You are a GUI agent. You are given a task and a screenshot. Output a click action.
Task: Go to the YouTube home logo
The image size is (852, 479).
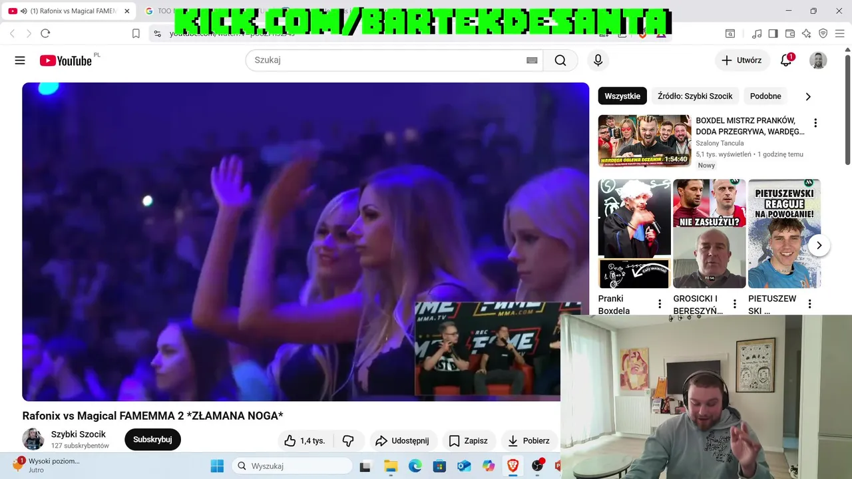[x=65, y=61]
